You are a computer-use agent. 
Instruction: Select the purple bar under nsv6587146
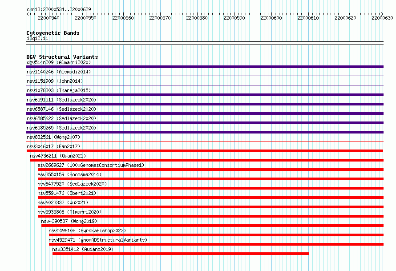click(205, 113)
